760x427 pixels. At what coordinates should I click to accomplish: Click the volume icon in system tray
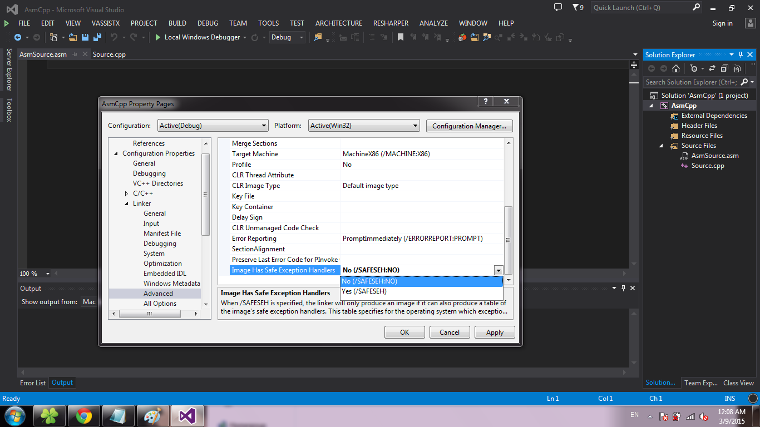704,416
